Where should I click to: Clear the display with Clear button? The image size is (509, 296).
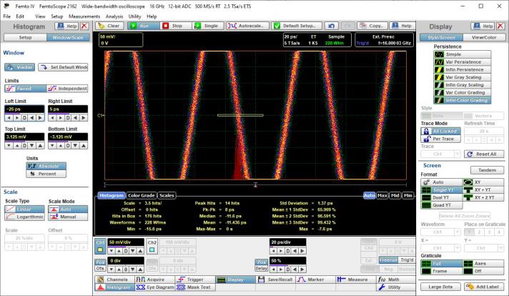110,25
